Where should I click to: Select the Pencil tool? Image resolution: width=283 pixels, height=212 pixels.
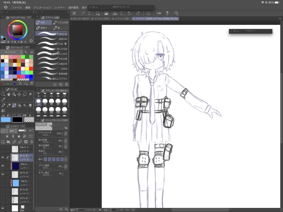pos(8,105)
